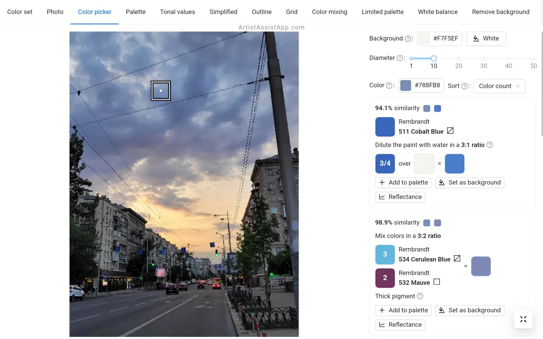The height and width of the screenshot is (339, 543).
Task: Click the 94.1% similarity target color chip
Action: pos(427,108)
